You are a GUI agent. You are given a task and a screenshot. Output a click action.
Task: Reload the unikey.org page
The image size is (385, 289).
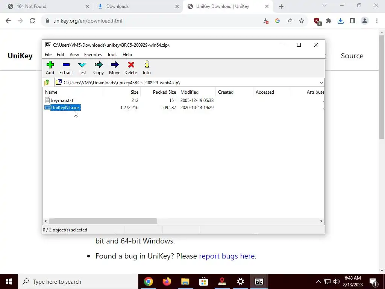tap(32, 21)
